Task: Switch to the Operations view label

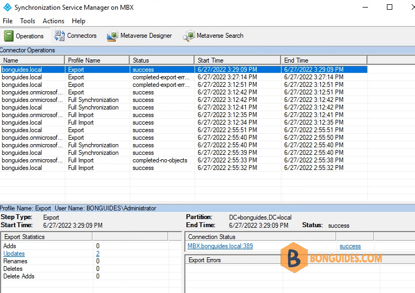Action: tap(30, 36)
